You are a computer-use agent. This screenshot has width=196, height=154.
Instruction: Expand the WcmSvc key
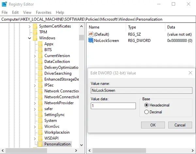[35, 127]
